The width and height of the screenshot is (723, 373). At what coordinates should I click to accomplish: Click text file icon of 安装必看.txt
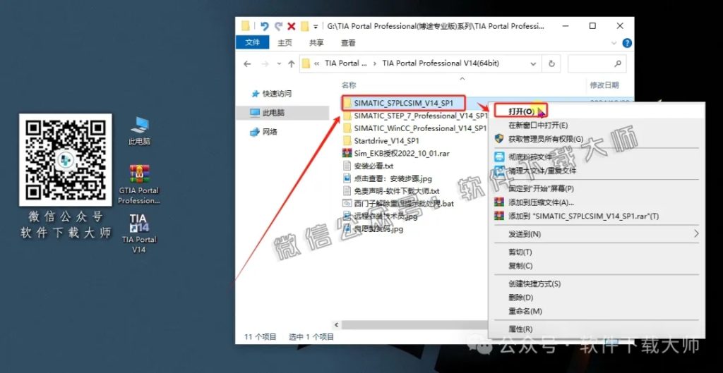[347, 166]
